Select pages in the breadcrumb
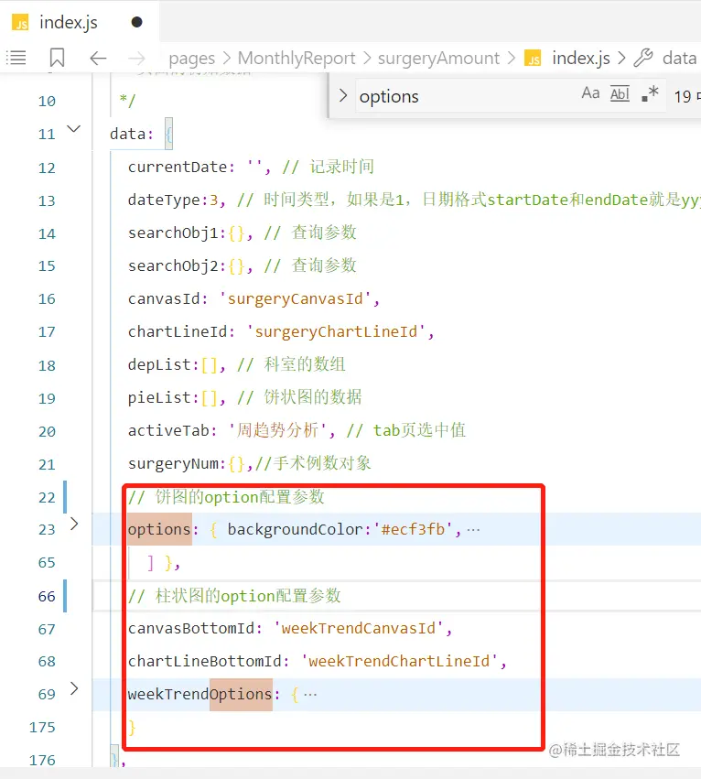Viewport: 701px width, 779px height. pyautogui.click(x=192, y=59)
